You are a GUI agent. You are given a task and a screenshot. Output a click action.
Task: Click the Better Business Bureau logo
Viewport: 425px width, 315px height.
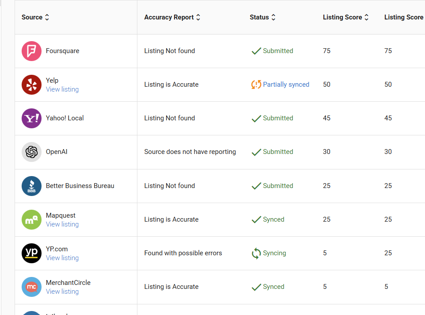(31, 186)
